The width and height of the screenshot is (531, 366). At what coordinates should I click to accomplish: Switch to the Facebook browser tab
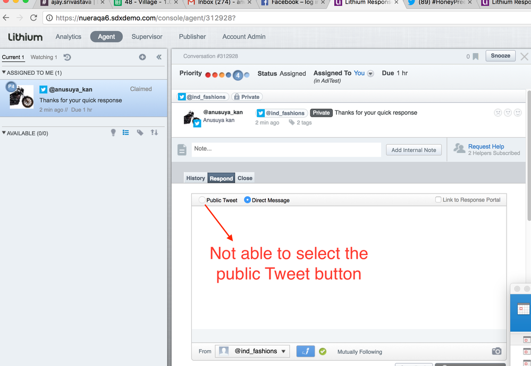pos(292,3)
